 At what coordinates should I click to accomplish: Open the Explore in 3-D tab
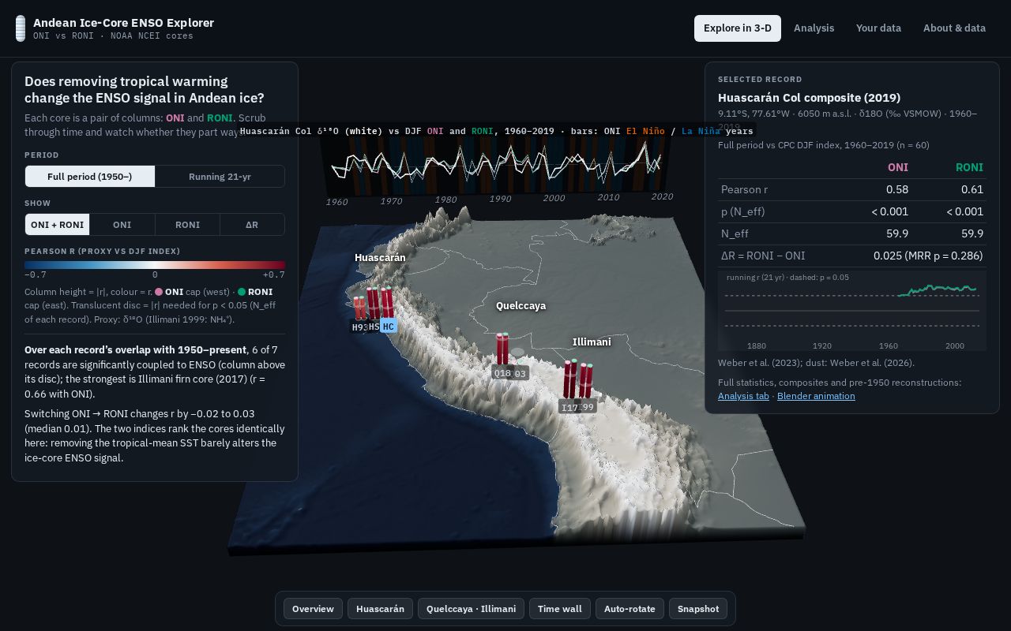[x=738, y=28]
